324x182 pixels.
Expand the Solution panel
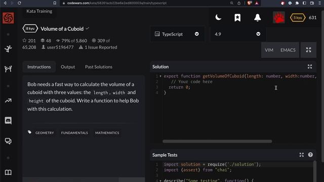pos(310,67)
